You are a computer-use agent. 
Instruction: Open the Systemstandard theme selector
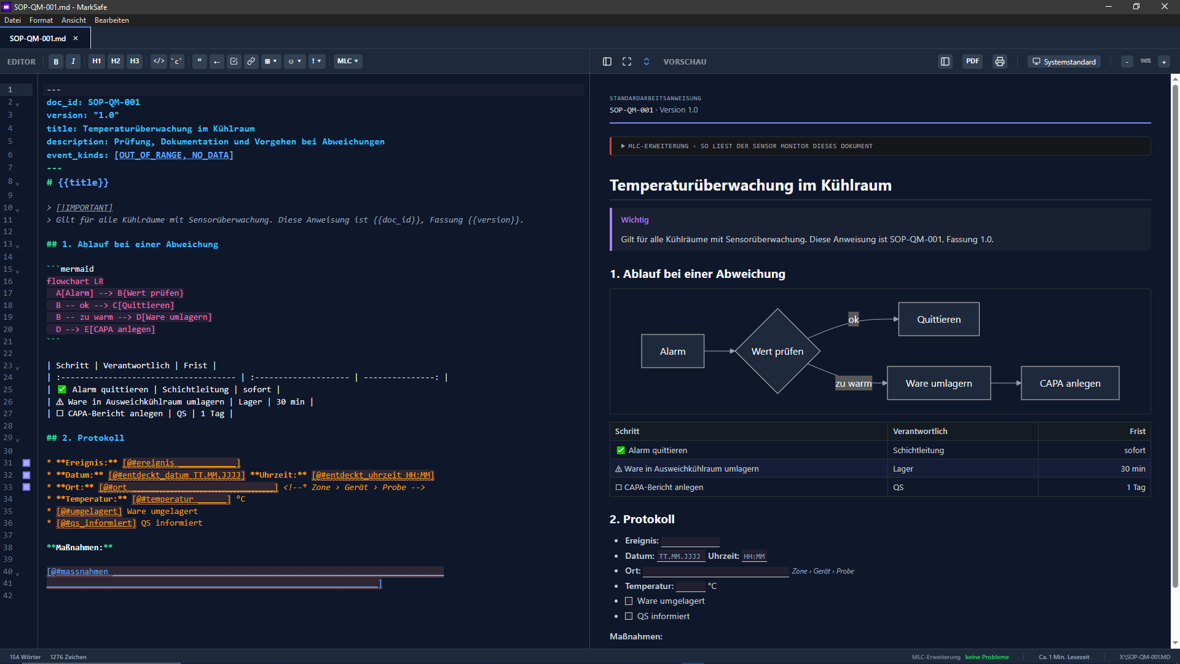1064,61
